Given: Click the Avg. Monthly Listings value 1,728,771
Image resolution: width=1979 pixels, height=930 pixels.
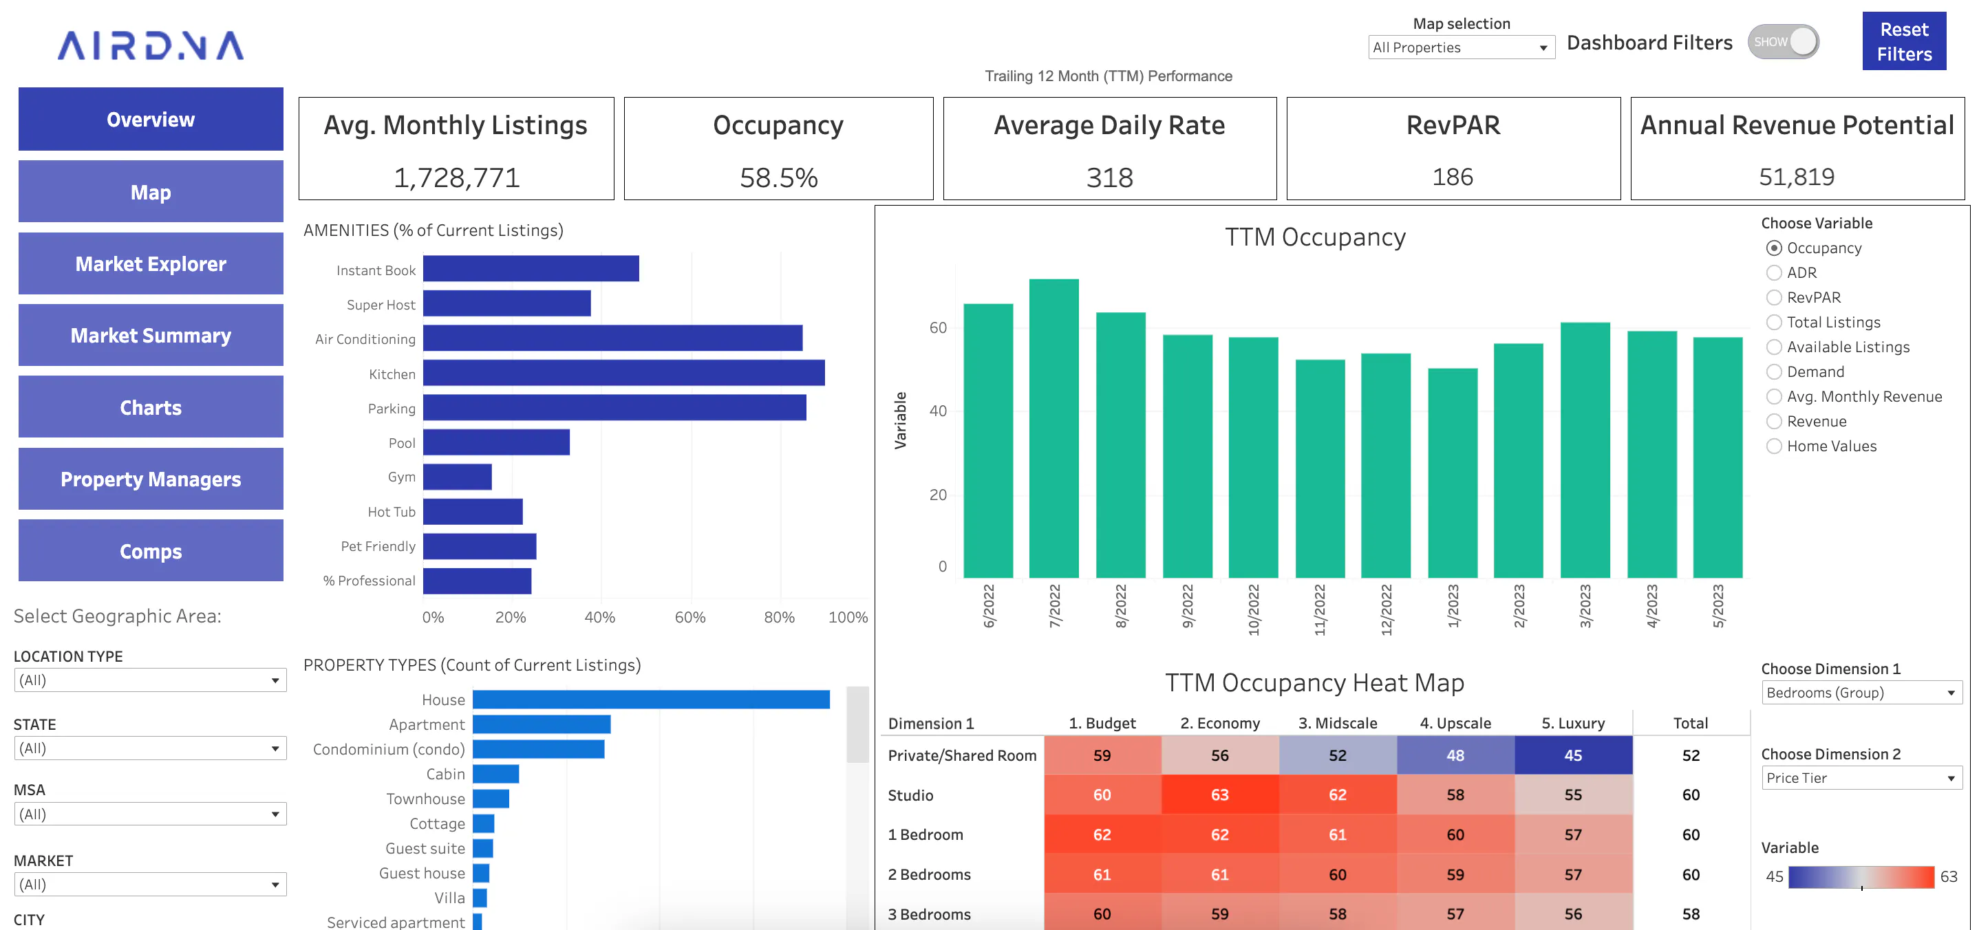Looking at the screenshot, I should tap(456, 177).
